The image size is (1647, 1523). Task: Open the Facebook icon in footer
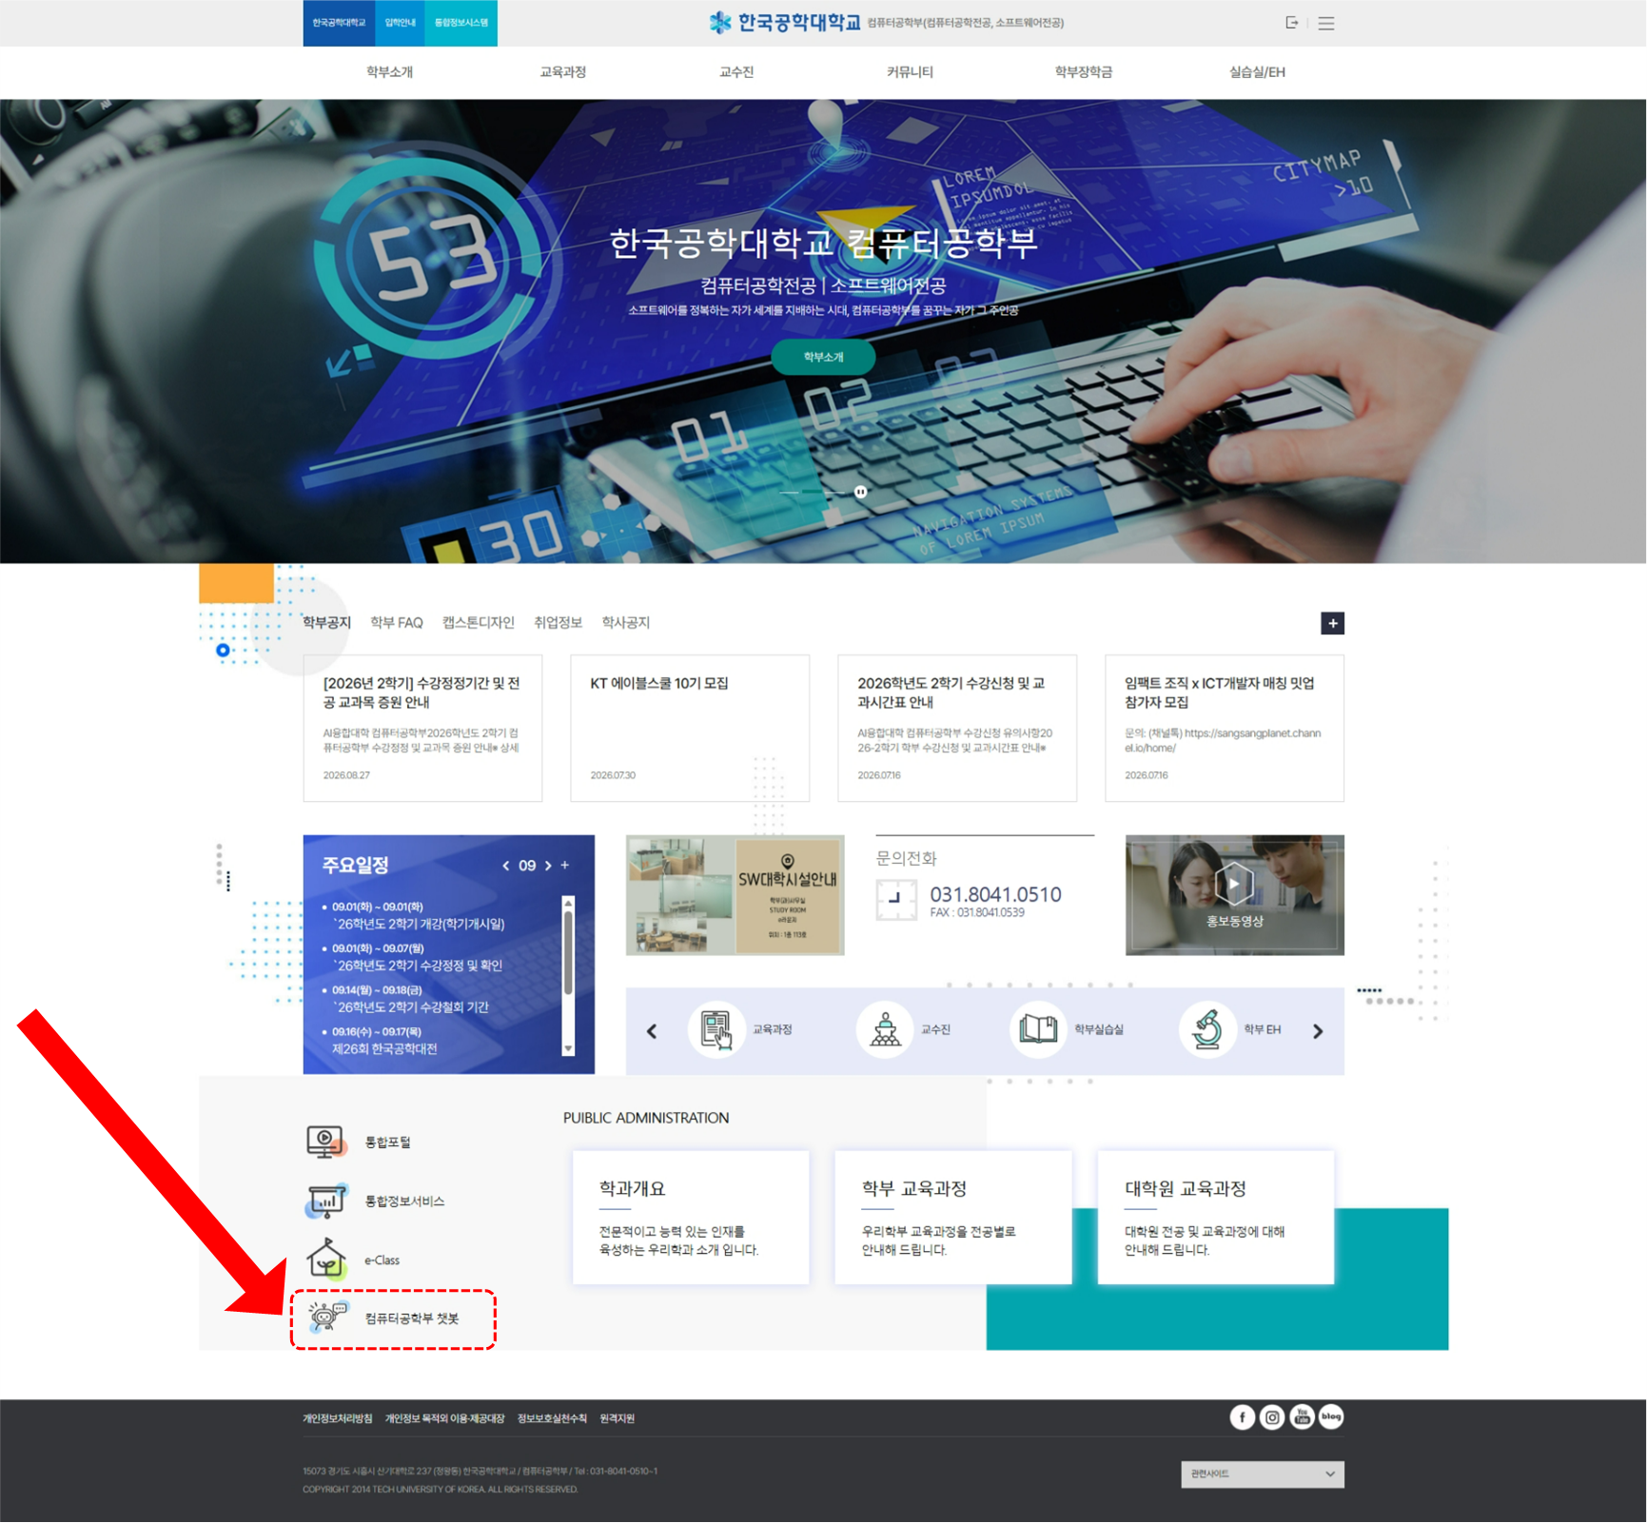pos(1243,1417)
